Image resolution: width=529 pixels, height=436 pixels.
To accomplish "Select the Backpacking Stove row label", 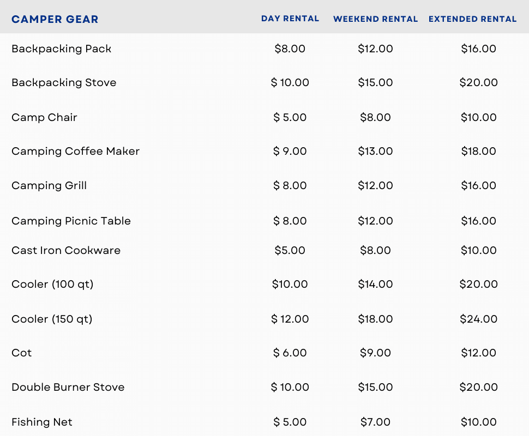I will point(64,82).
